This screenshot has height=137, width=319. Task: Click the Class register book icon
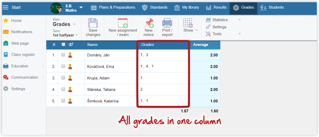coord(6,55)
